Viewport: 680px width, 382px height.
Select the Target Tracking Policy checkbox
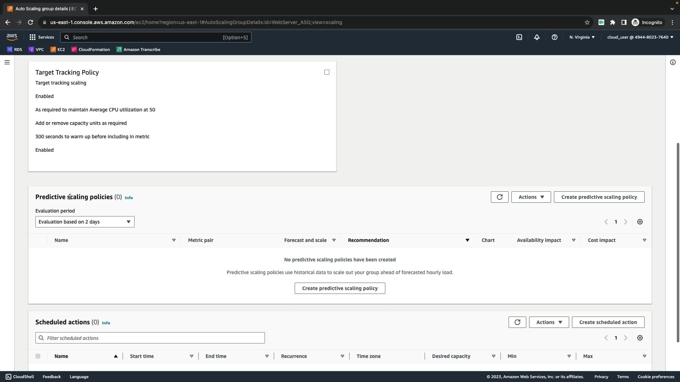(x=327, y=72)
